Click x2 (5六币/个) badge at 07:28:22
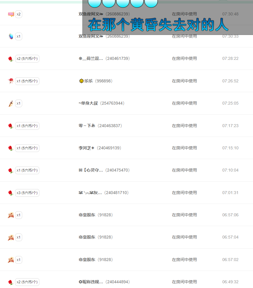 (x=27, y=59)
